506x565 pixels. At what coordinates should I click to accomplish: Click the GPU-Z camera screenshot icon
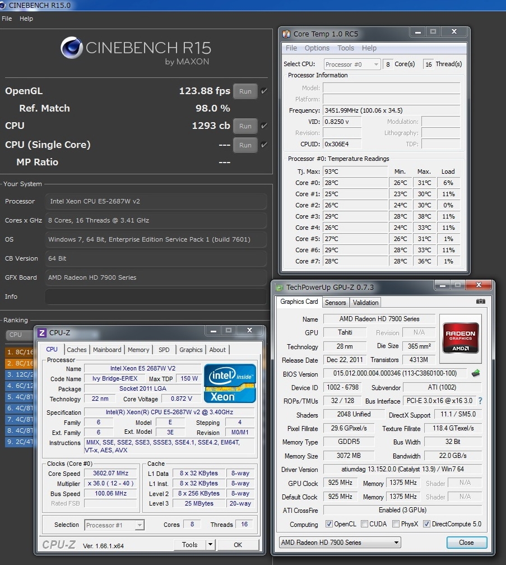tap(480, 302)
